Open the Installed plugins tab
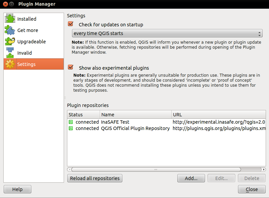269x198 pixels. [x=34, y=19]
